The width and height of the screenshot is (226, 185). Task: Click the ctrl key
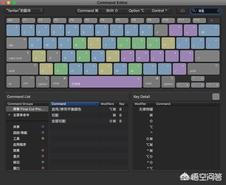[x=28, y=82]
